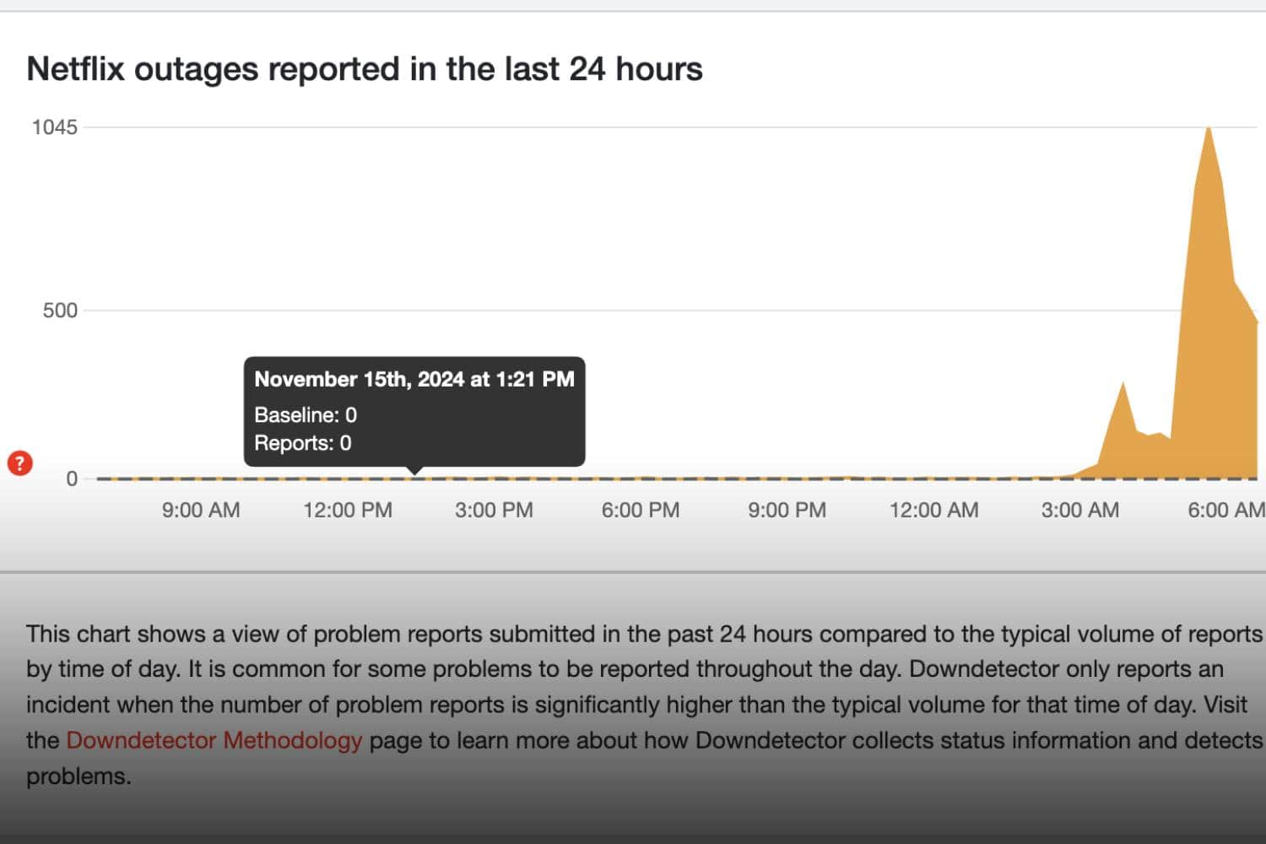This screenshot has width=1266, height=844.
Task: Click the chart title about Netflix outages
Action: [365, 68]
